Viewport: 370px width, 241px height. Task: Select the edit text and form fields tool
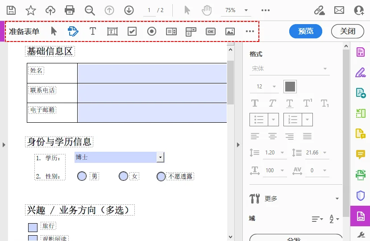(x=73, y=31)
